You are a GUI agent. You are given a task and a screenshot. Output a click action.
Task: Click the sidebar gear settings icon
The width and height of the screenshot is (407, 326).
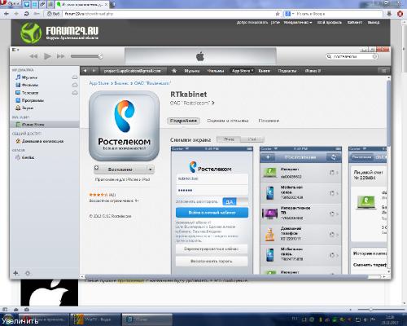point(28,273)
